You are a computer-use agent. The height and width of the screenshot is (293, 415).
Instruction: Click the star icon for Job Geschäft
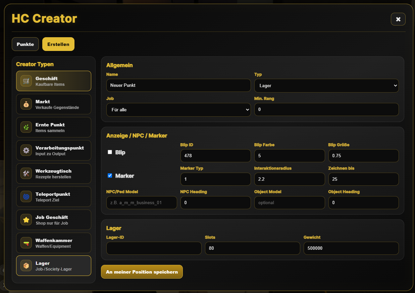click(x=26, y=220)
